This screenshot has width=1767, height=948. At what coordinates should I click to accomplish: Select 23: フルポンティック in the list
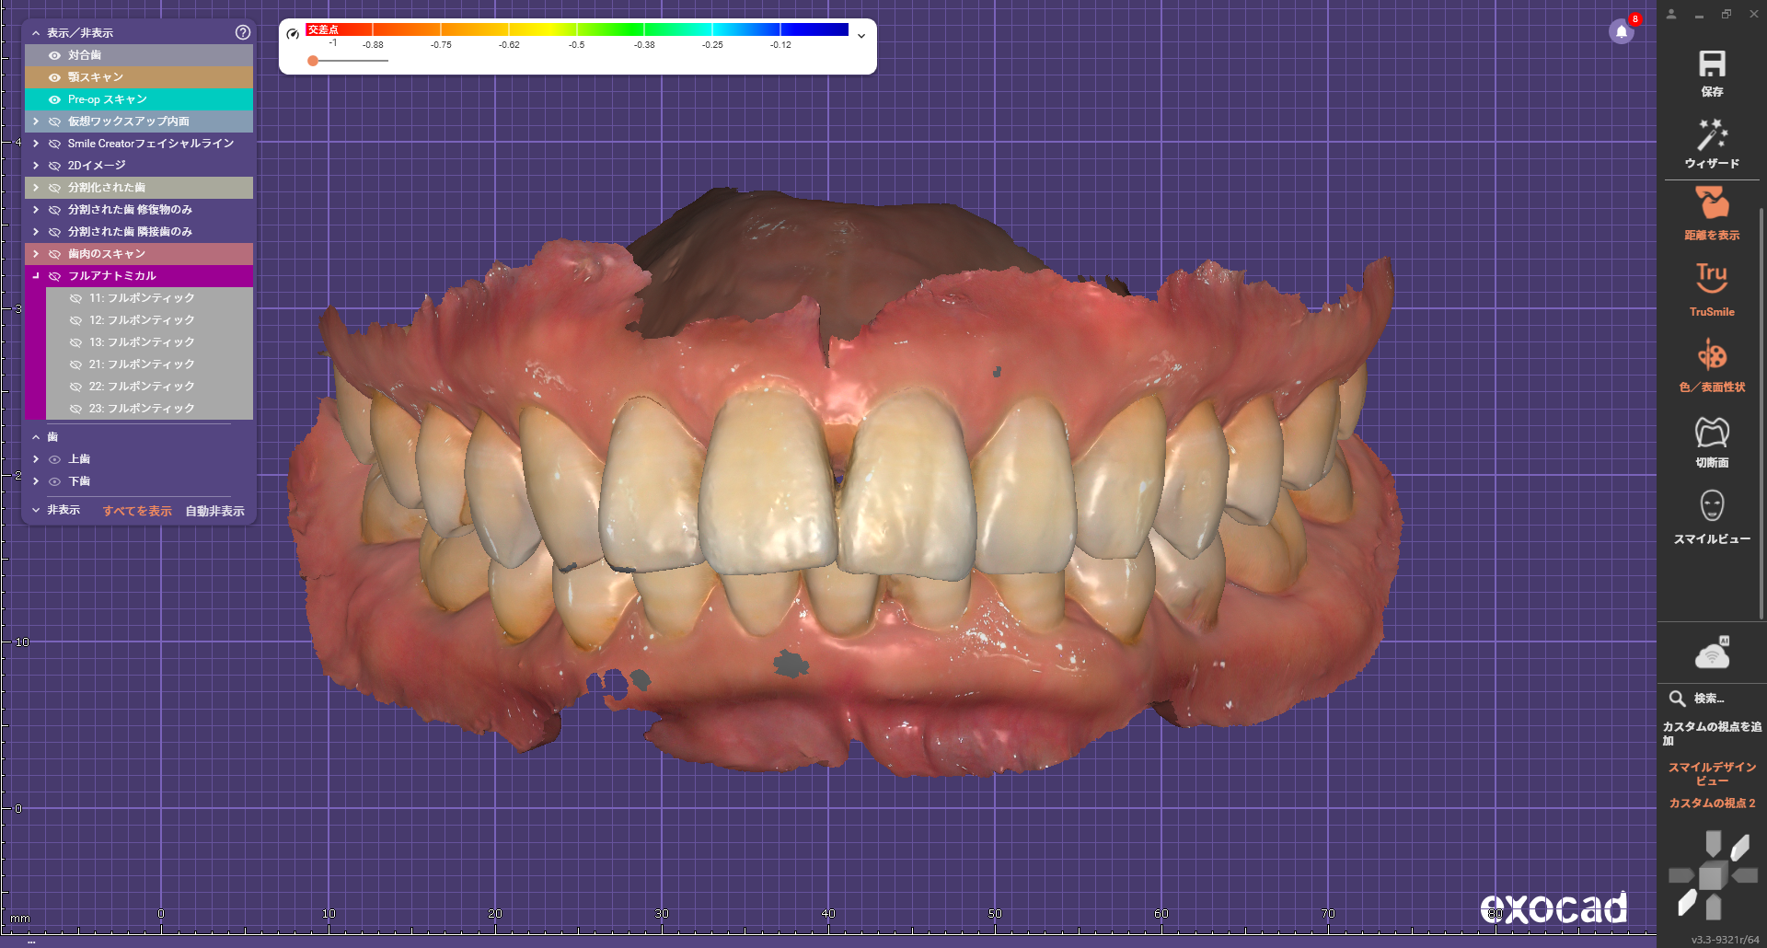142,409
